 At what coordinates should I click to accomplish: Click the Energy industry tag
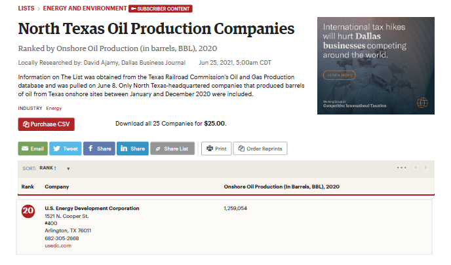tap(54, 108)
